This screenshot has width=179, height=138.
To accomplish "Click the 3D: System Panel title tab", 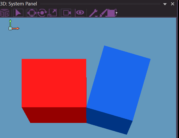I will (x=18, y=4).
